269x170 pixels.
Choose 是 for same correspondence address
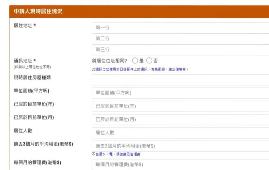135,61
